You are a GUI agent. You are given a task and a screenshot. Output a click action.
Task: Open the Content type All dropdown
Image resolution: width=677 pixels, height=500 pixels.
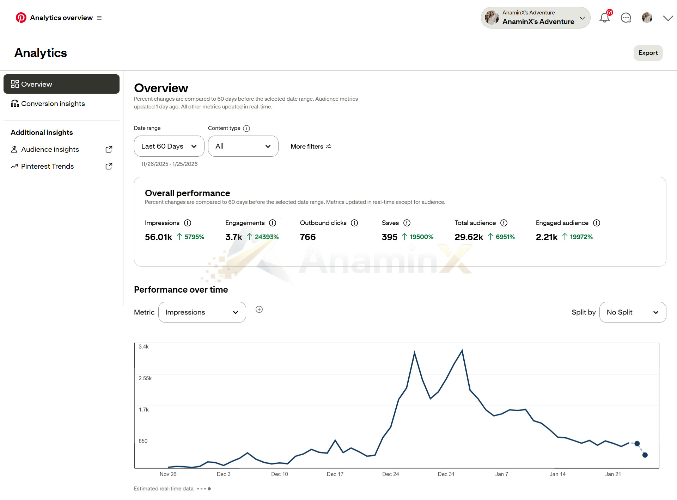[243, 146]
